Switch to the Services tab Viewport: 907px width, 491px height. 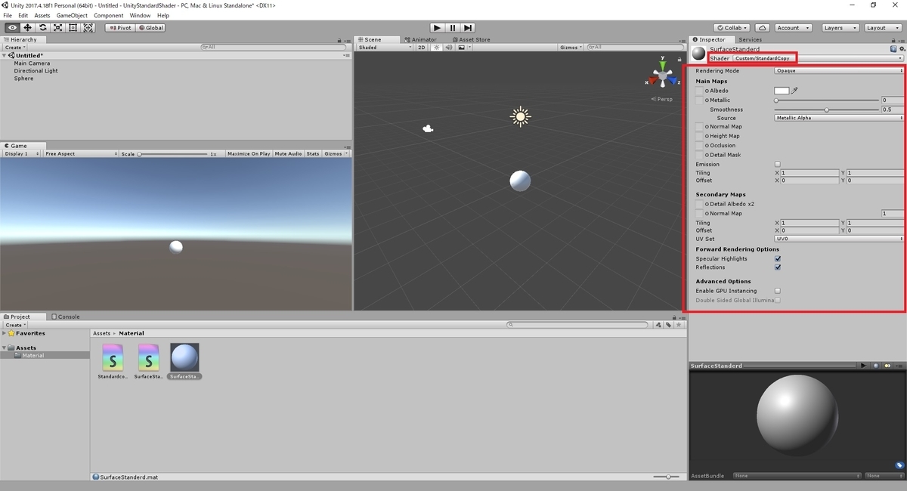(x=751, y=39)
